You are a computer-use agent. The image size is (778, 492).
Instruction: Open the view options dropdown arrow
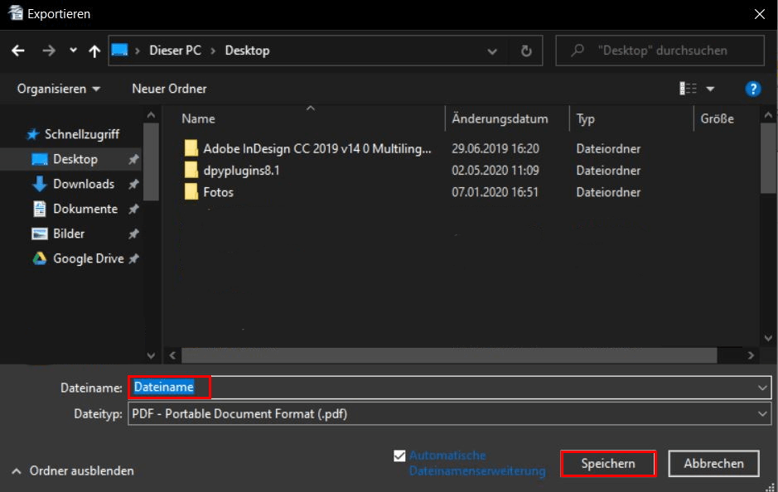tap(710, 89)
